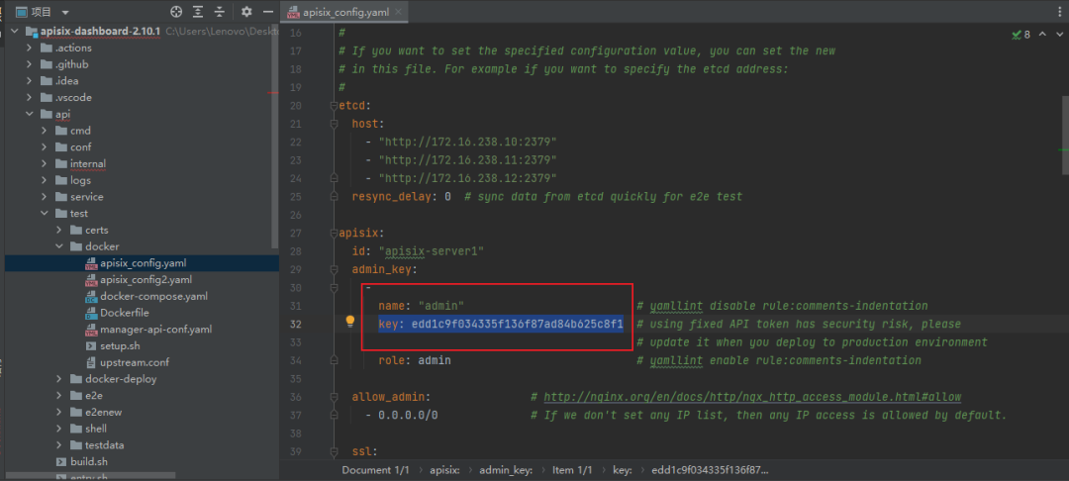Screen dimensions: 1069x481
Task: Expand the .vscode folder
Action: (x=29, y=97)
